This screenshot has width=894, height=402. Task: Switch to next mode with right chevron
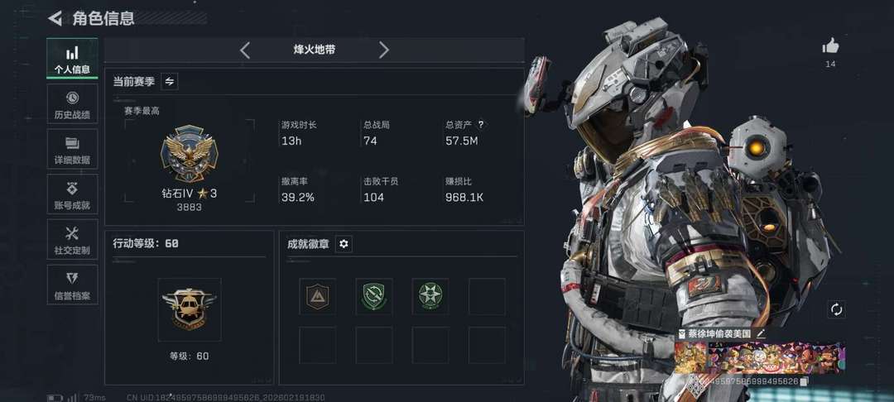click(x=384, y=50)
